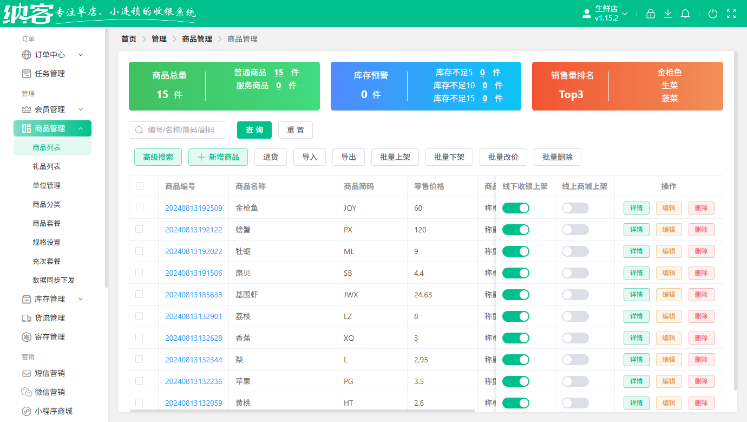Click the power/logout icon
The height and width of the screenshot is (422, 747).
(x=713, y=14)
